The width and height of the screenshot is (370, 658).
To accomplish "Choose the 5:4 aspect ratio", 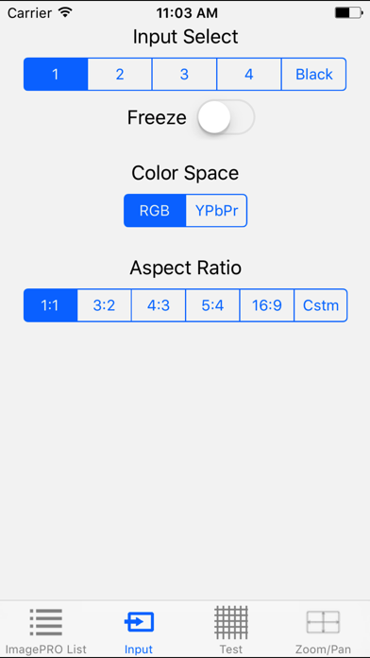I will (x=213, y=305).
